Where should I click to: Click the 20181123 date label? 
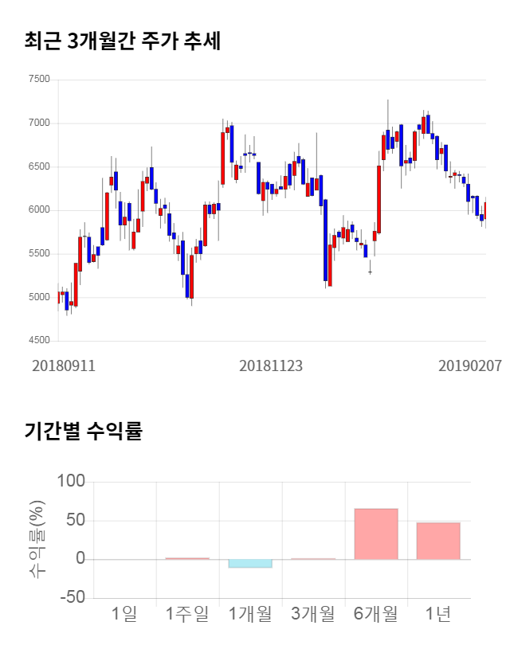point(271,365)
